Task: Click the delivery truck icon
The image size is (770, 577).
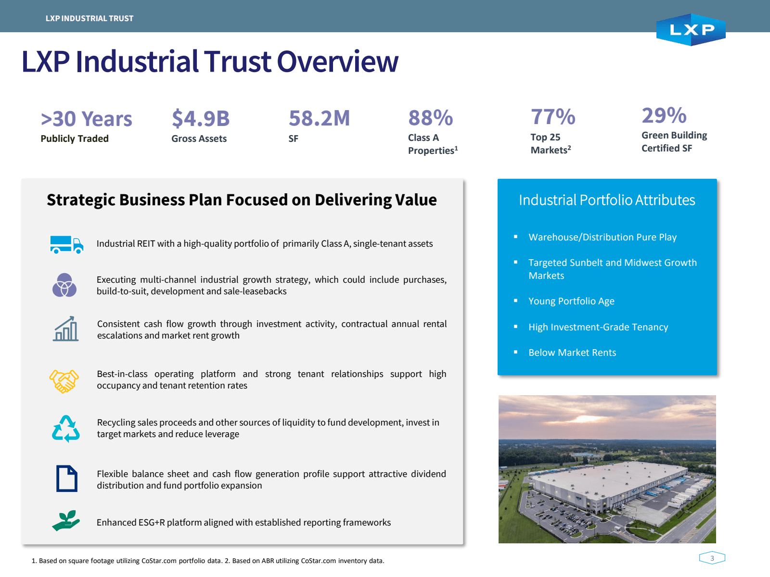Action: 66,244
